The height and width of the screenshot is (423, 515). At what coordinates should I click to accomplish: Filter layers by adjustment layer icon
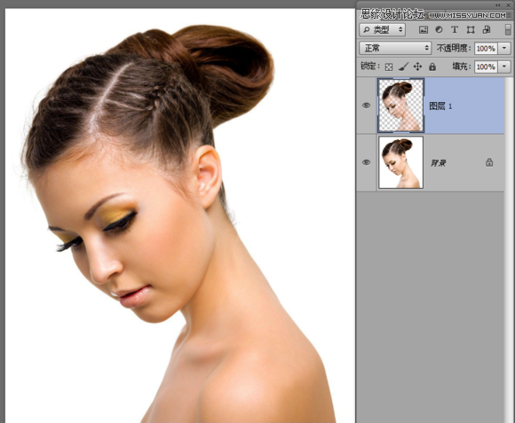(439, 30)
